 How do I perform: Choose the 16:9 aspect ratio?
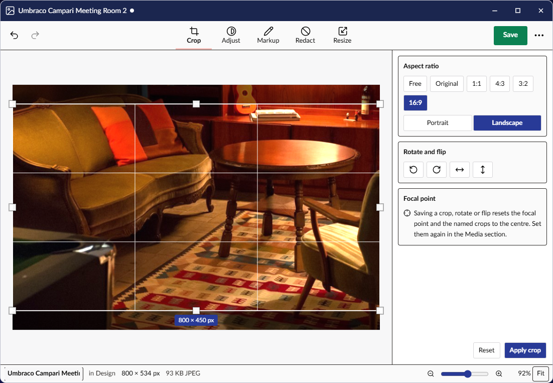point(416,103)
